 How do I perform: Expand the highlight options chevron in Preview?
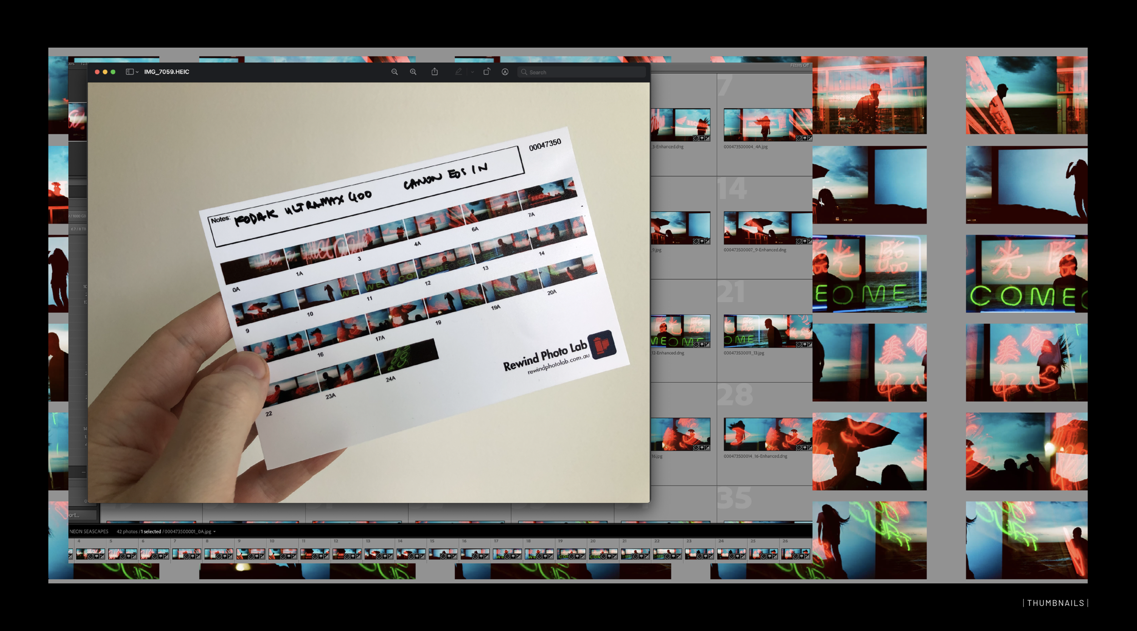pyautogui.click(x=473, y=72)
